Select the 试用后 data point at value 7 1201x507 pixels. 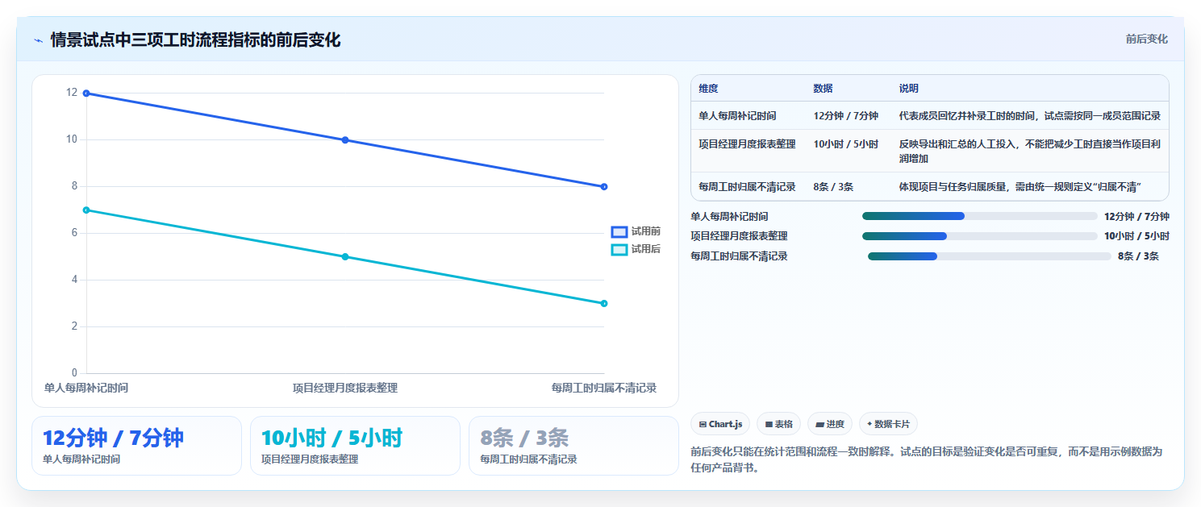[x=86, y=210]
